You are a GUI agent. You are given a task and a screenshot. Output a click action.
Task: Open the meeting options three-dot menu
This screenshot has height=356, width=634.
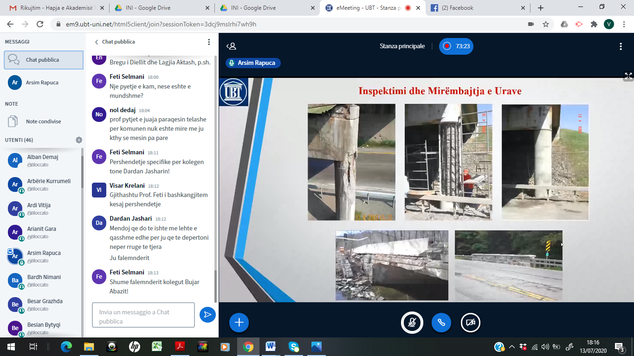[621, 46]
